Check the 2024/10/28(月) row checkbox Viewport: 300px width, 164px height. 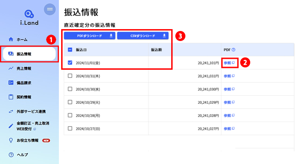(70, 115)
